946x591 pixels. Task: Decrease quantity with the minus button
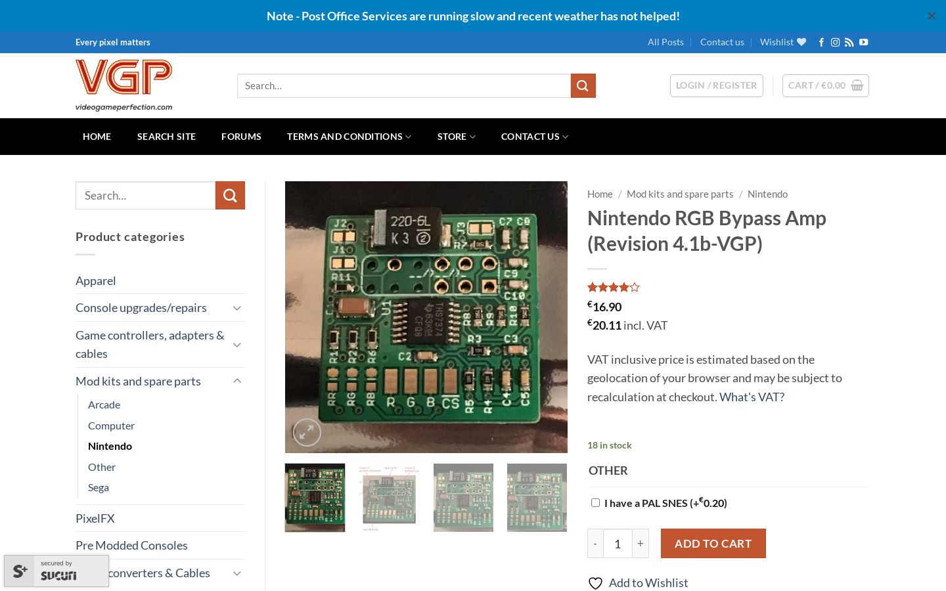(595, 544)
